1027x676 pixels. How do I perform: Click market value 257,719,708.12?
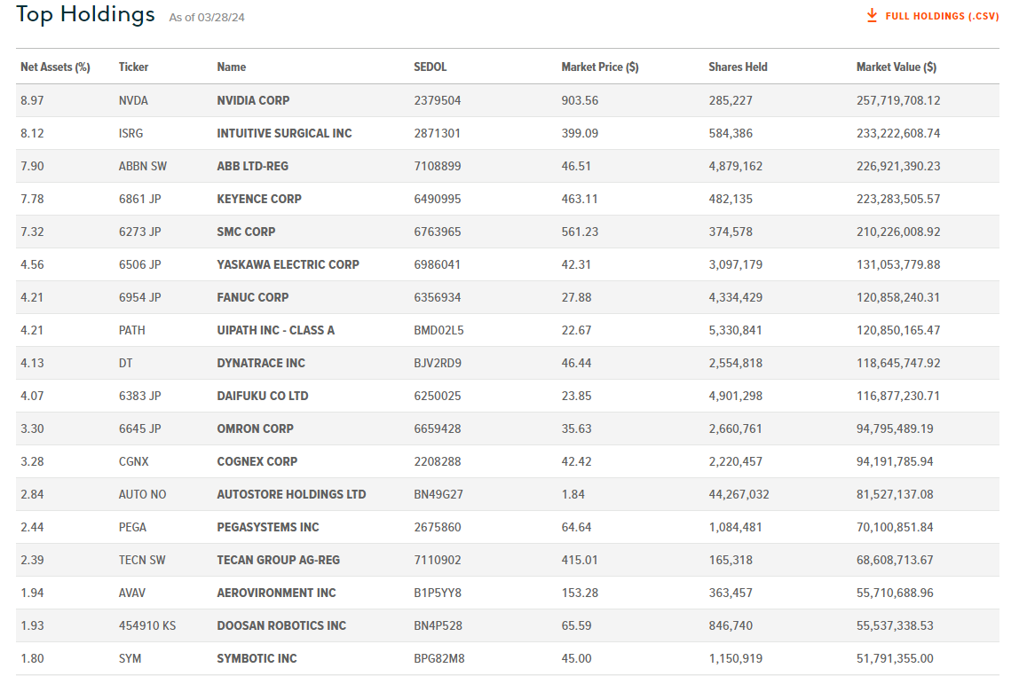pos(898,100)
